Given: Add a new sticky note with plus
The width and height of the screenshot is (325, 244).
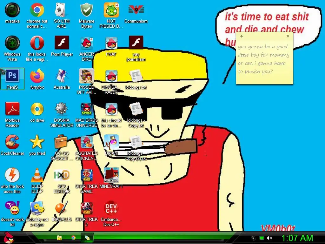Looking at the screenshot, I should 242,36.
